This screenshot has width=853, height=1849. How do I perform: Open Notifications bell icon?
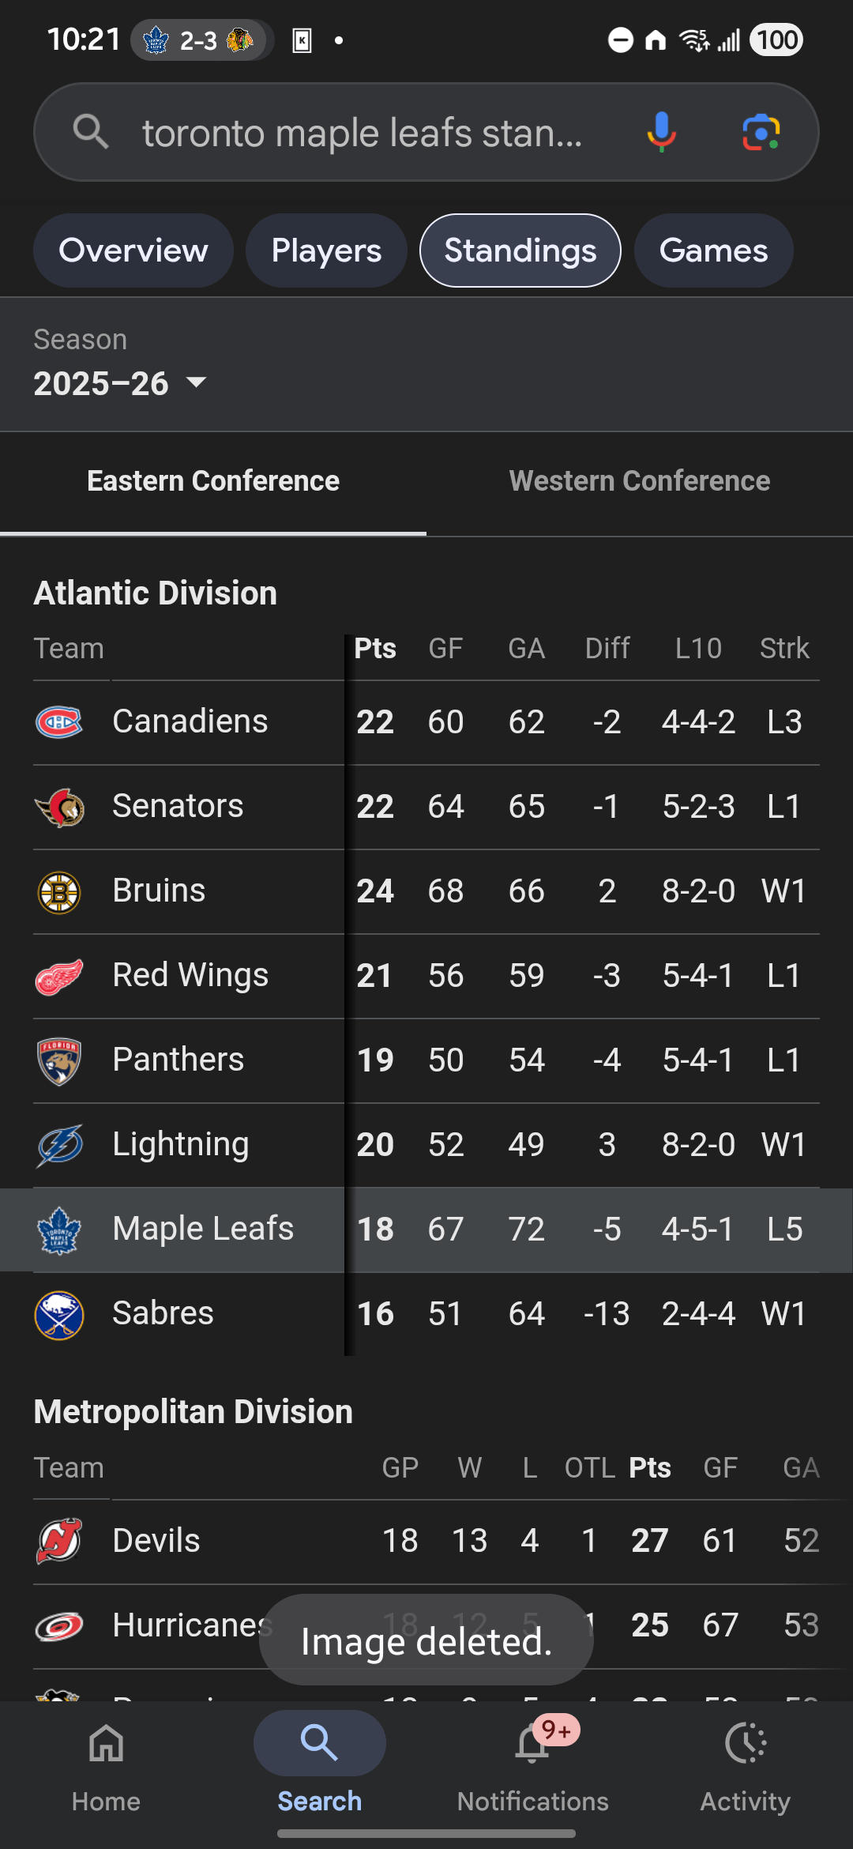tap(532, 1744)
